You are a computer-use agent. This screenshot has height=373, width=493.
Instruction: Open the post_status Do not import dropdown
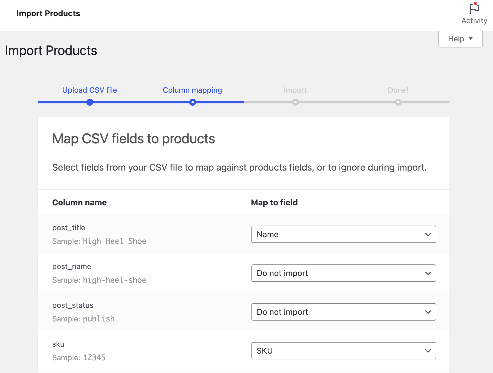point(344,312)
